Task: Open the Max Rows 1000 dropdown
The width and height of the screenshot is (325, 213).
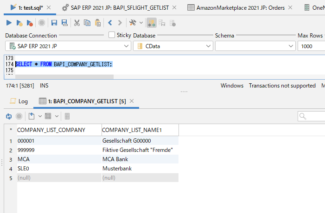Action: point(311,46)
